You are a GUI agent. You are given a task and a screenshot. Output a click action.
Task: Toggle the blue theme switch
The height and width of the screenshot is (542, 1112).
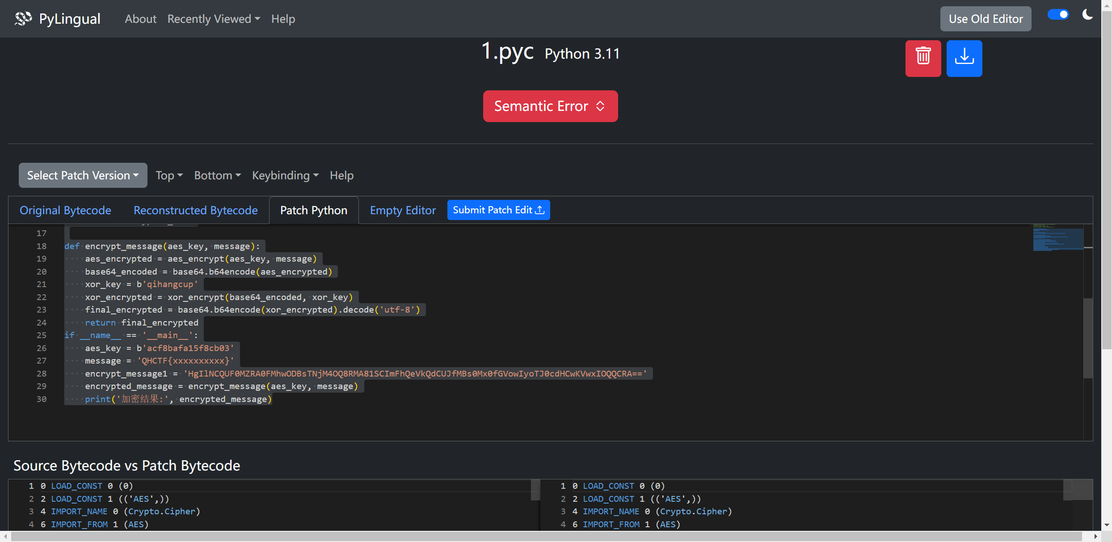(1058, 15)
